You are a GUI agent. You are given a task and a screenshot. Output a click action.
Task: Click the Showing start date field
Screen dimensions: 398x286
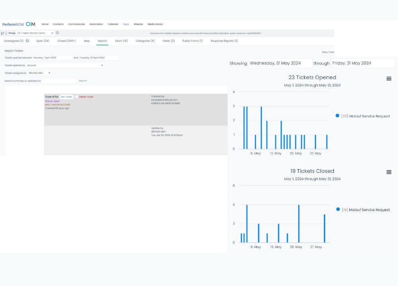click(x=275, y=63)
